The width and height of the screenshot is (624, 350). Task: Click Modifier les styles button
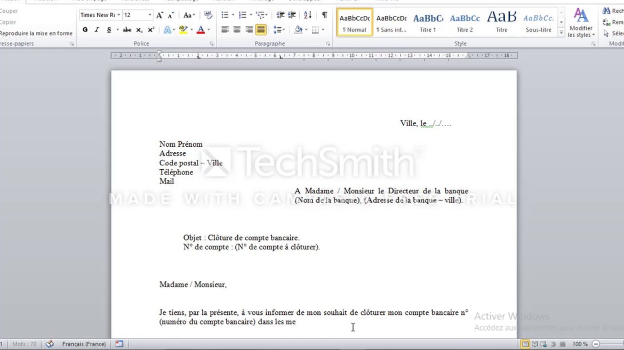coord(580,23)
